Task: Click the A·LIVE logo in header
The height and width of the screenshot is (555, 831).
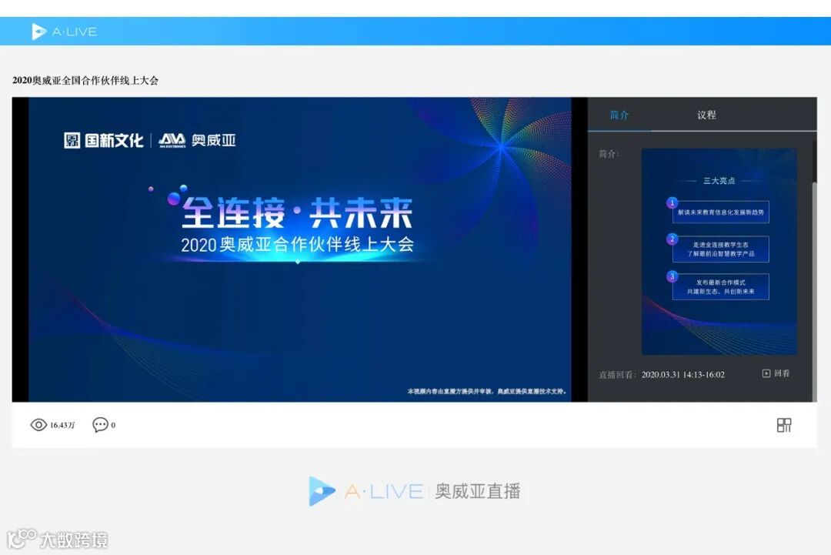Action: (x=64, y=32)
